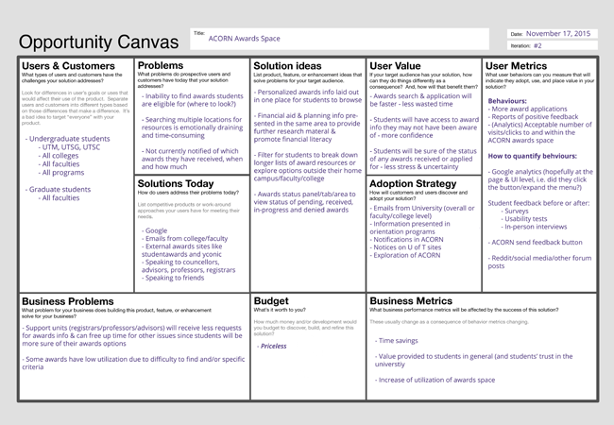Screen dimensions: 614x425
Task: Click '- Speaking to friends' entry
Action: click(173, 278)
